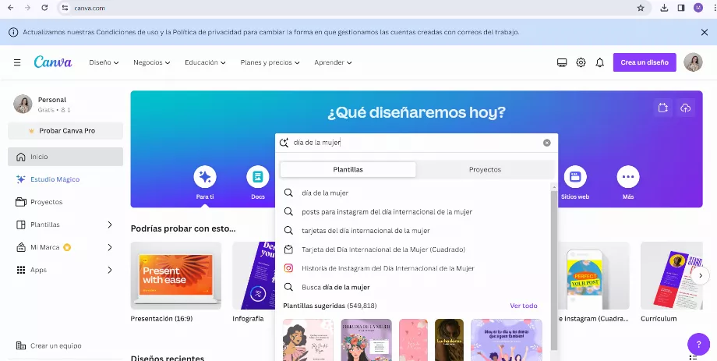Image resolution: width=717 pixels, height=361 pixels.
Task: Click the list view icon near Diseños recientes
Action: (x=693, y=358)
